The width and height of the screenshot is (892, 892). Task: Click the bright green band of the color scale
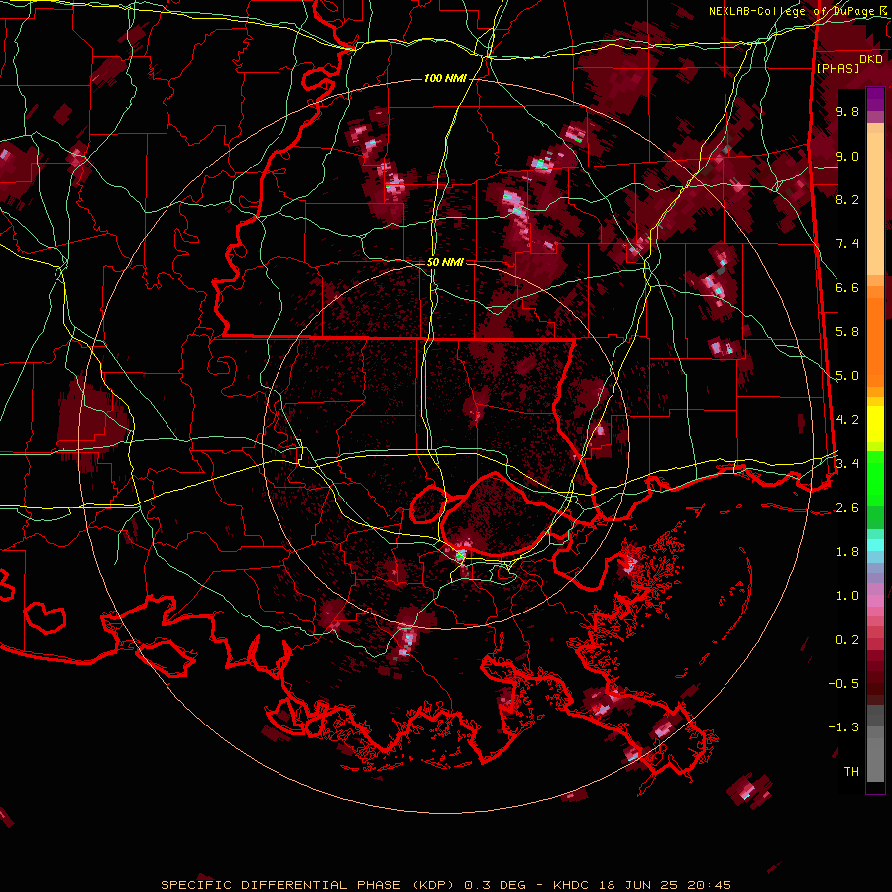(x=875, y=478)
